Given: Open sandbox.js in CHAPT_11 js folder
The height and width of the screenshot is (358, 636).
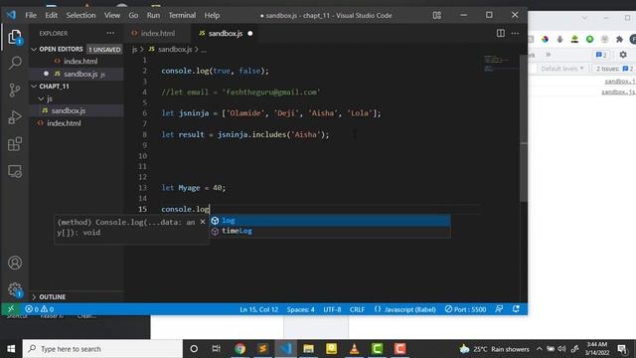Looking at the screenshot, I should (77, 110).
